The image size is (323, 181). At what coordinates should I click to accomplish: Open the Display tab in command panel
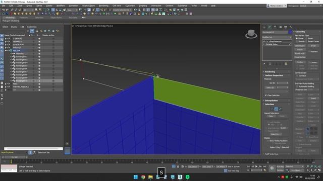286,27
